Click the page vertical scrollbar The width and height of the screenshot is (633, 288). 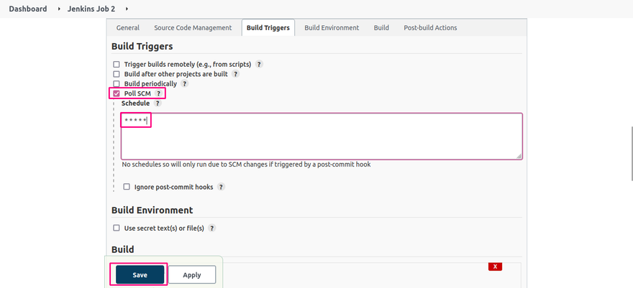[x=631, y=153]
